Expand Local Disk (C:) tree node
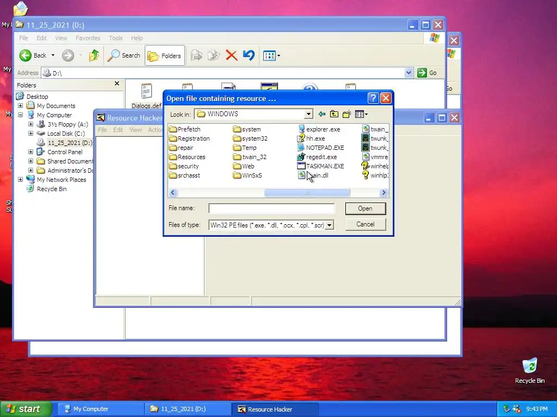The height and width of the screenshot is (417, 557). click(30, 134)
